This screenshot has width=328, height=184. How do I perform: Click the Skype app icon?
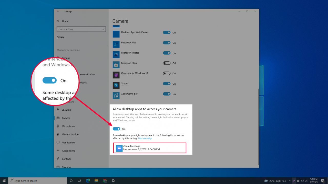(x=116, y=85)
